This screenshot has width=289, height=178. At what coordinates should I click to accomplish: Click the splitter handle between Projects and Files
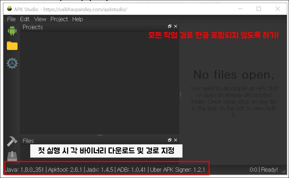100,135
